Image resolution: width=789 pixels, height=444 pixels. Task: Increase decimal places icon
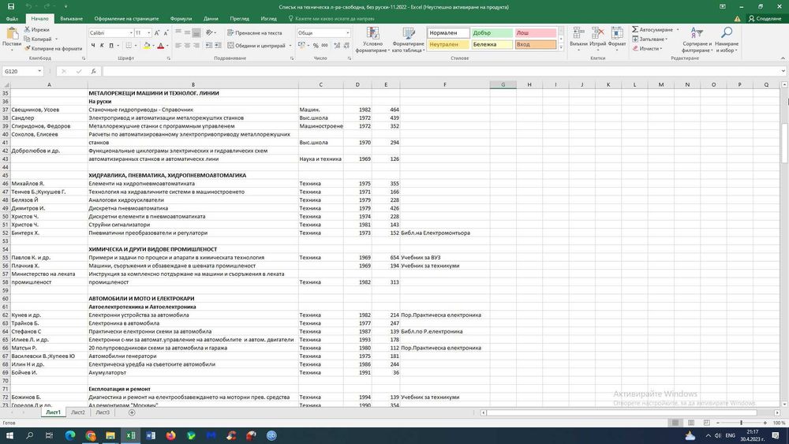coord(337,46)
